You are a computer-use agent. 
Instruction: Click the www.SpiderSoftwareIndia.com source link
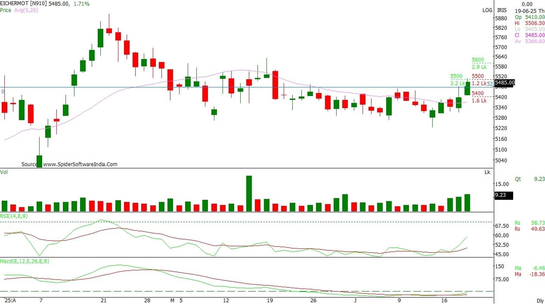pyautogui.click(x=80, y=164)
